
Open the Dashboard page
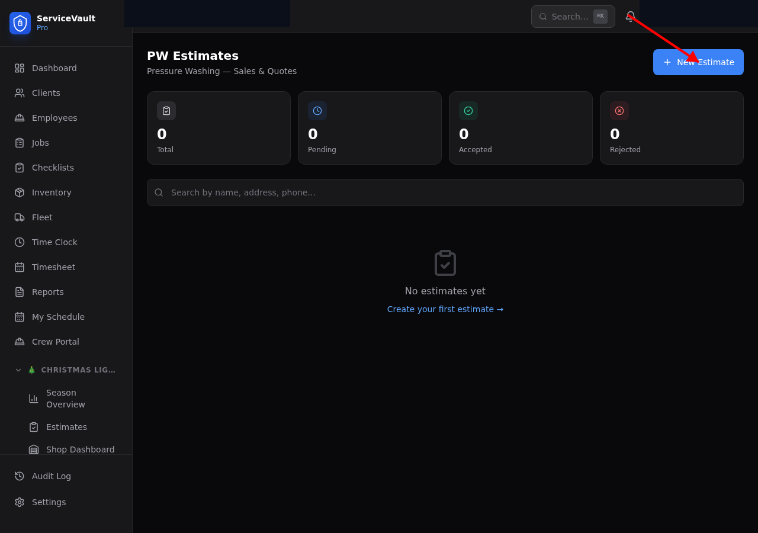point(54,68)
